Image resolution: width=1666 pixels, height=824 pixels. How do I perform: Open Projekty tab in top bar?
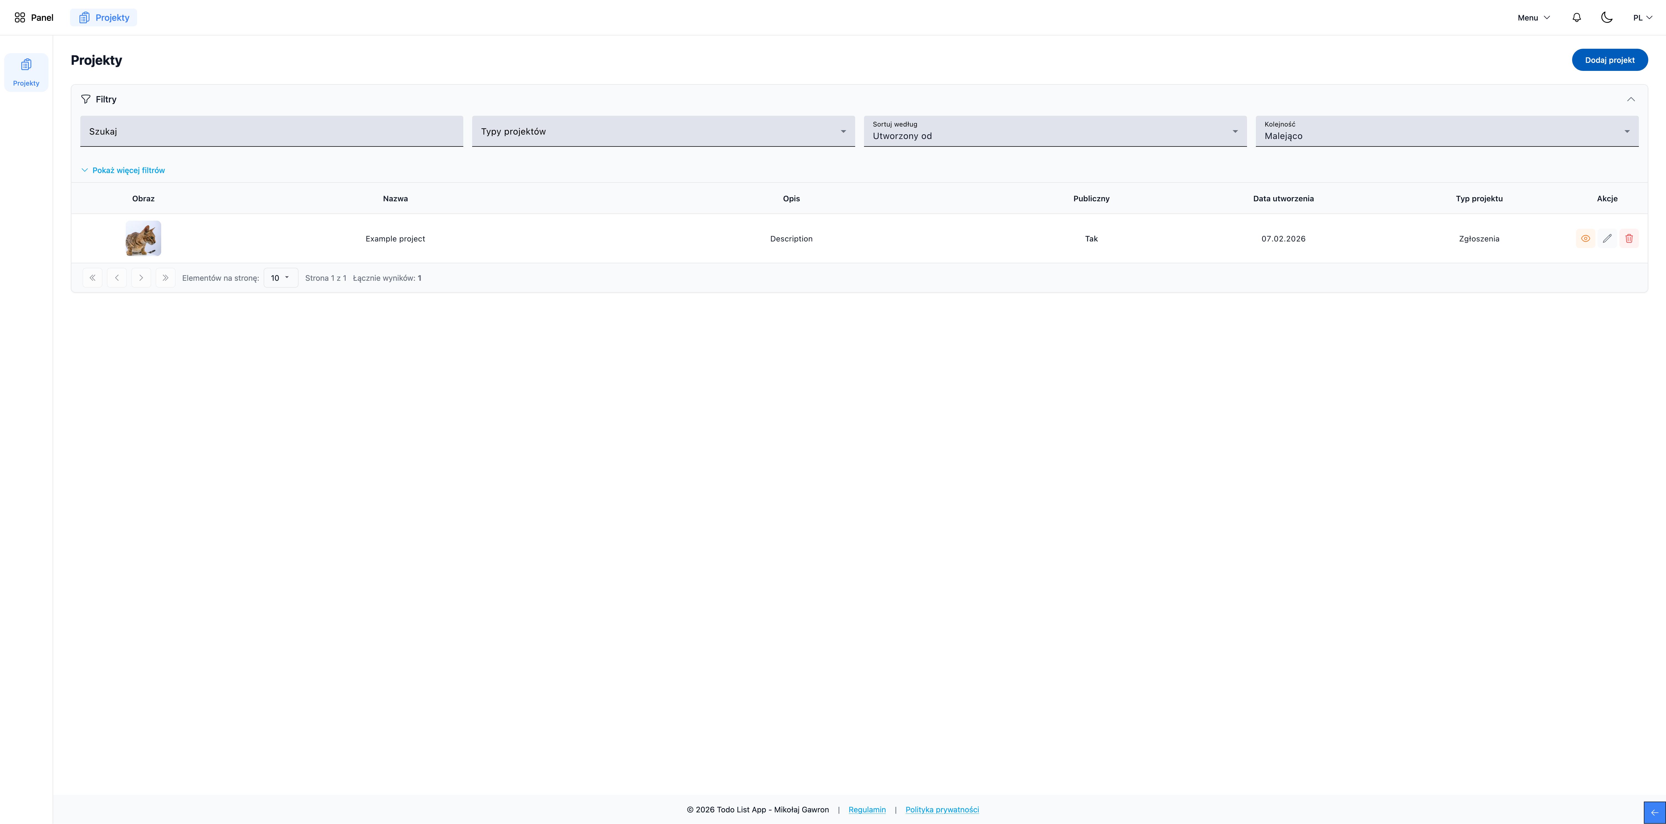click(x=104, y=17)
